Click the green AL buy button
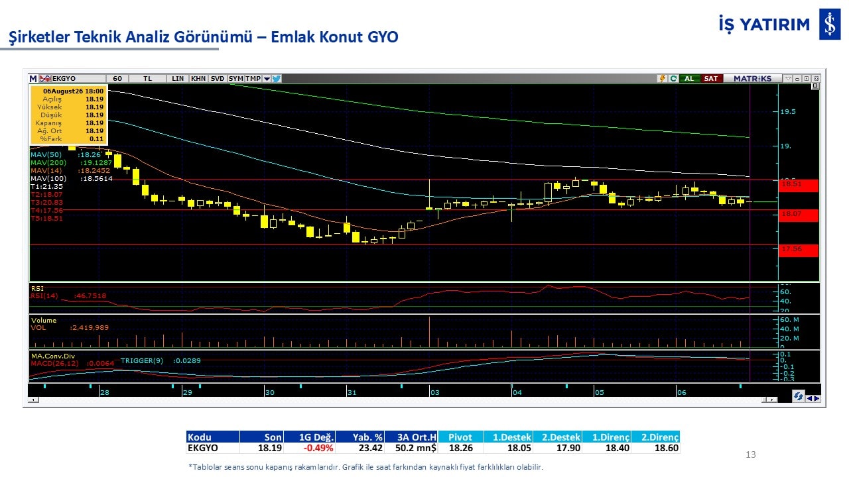This screenshot has width=849, height=477. coord(689,78)
